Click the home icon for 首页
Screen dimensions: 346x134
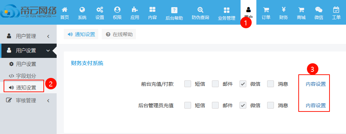[x=65, y=9]
